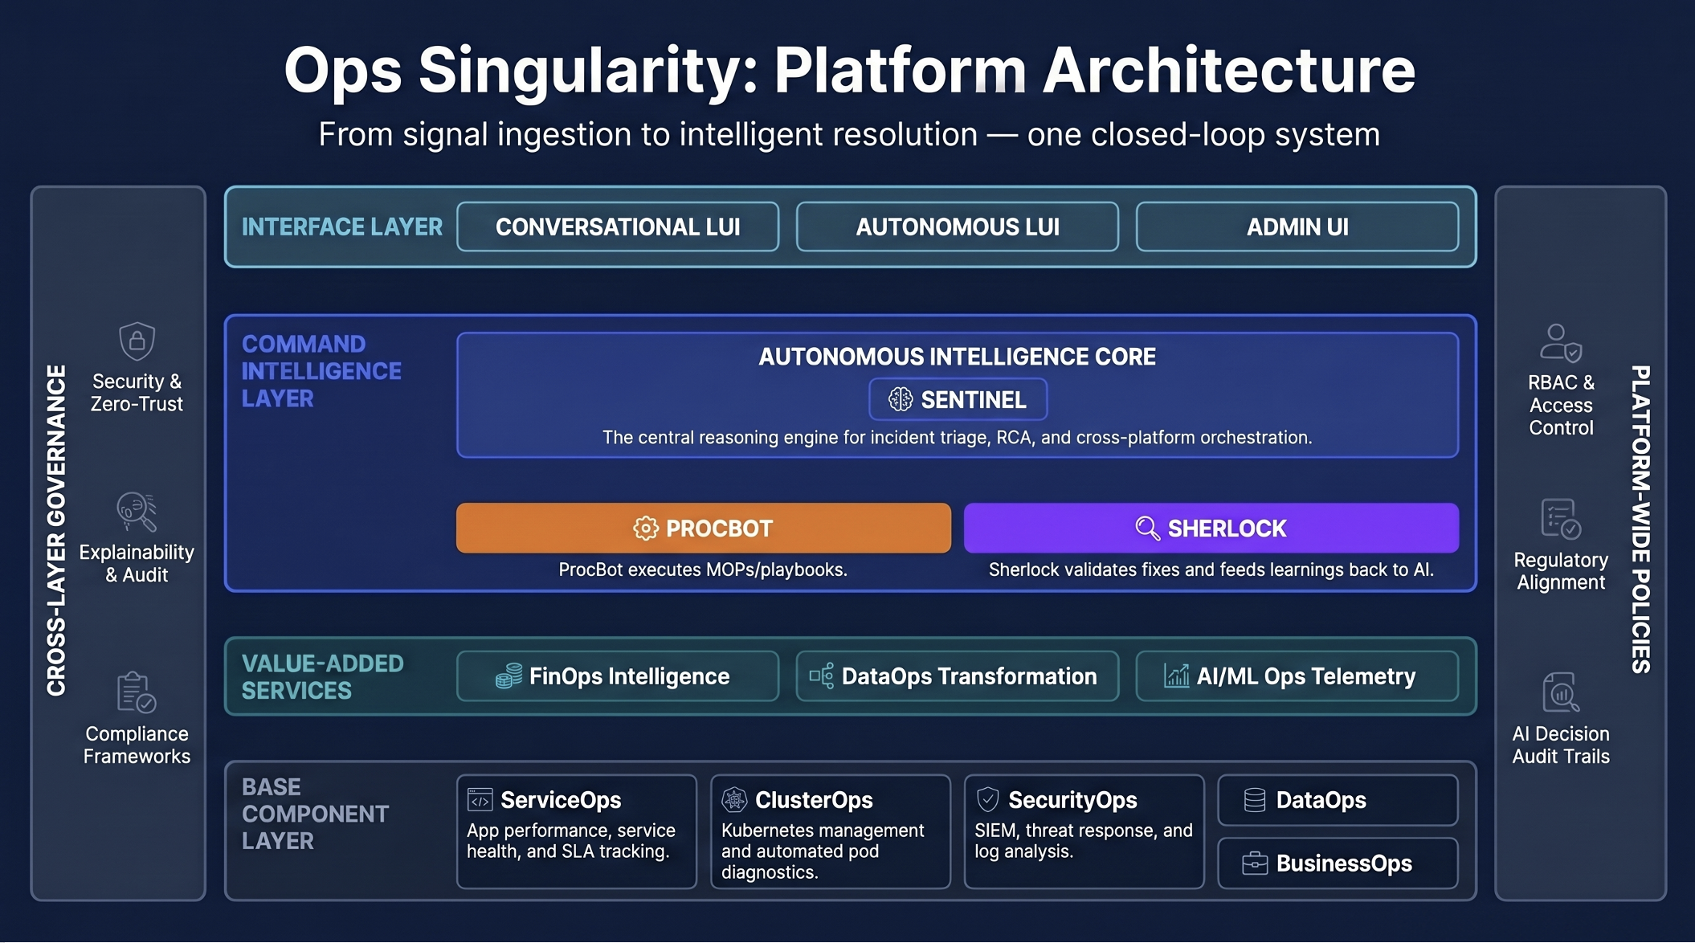Click the RBAC & Access Control user icon
This screenshot has width=1695, height=943.
tap(1561, 342)
